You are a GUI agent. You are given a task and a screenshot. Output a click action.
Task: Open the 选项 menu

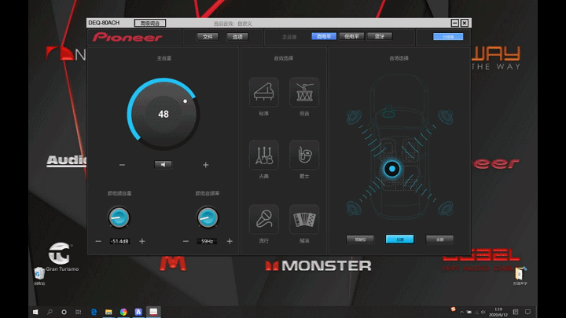click(x=237, y=37)
